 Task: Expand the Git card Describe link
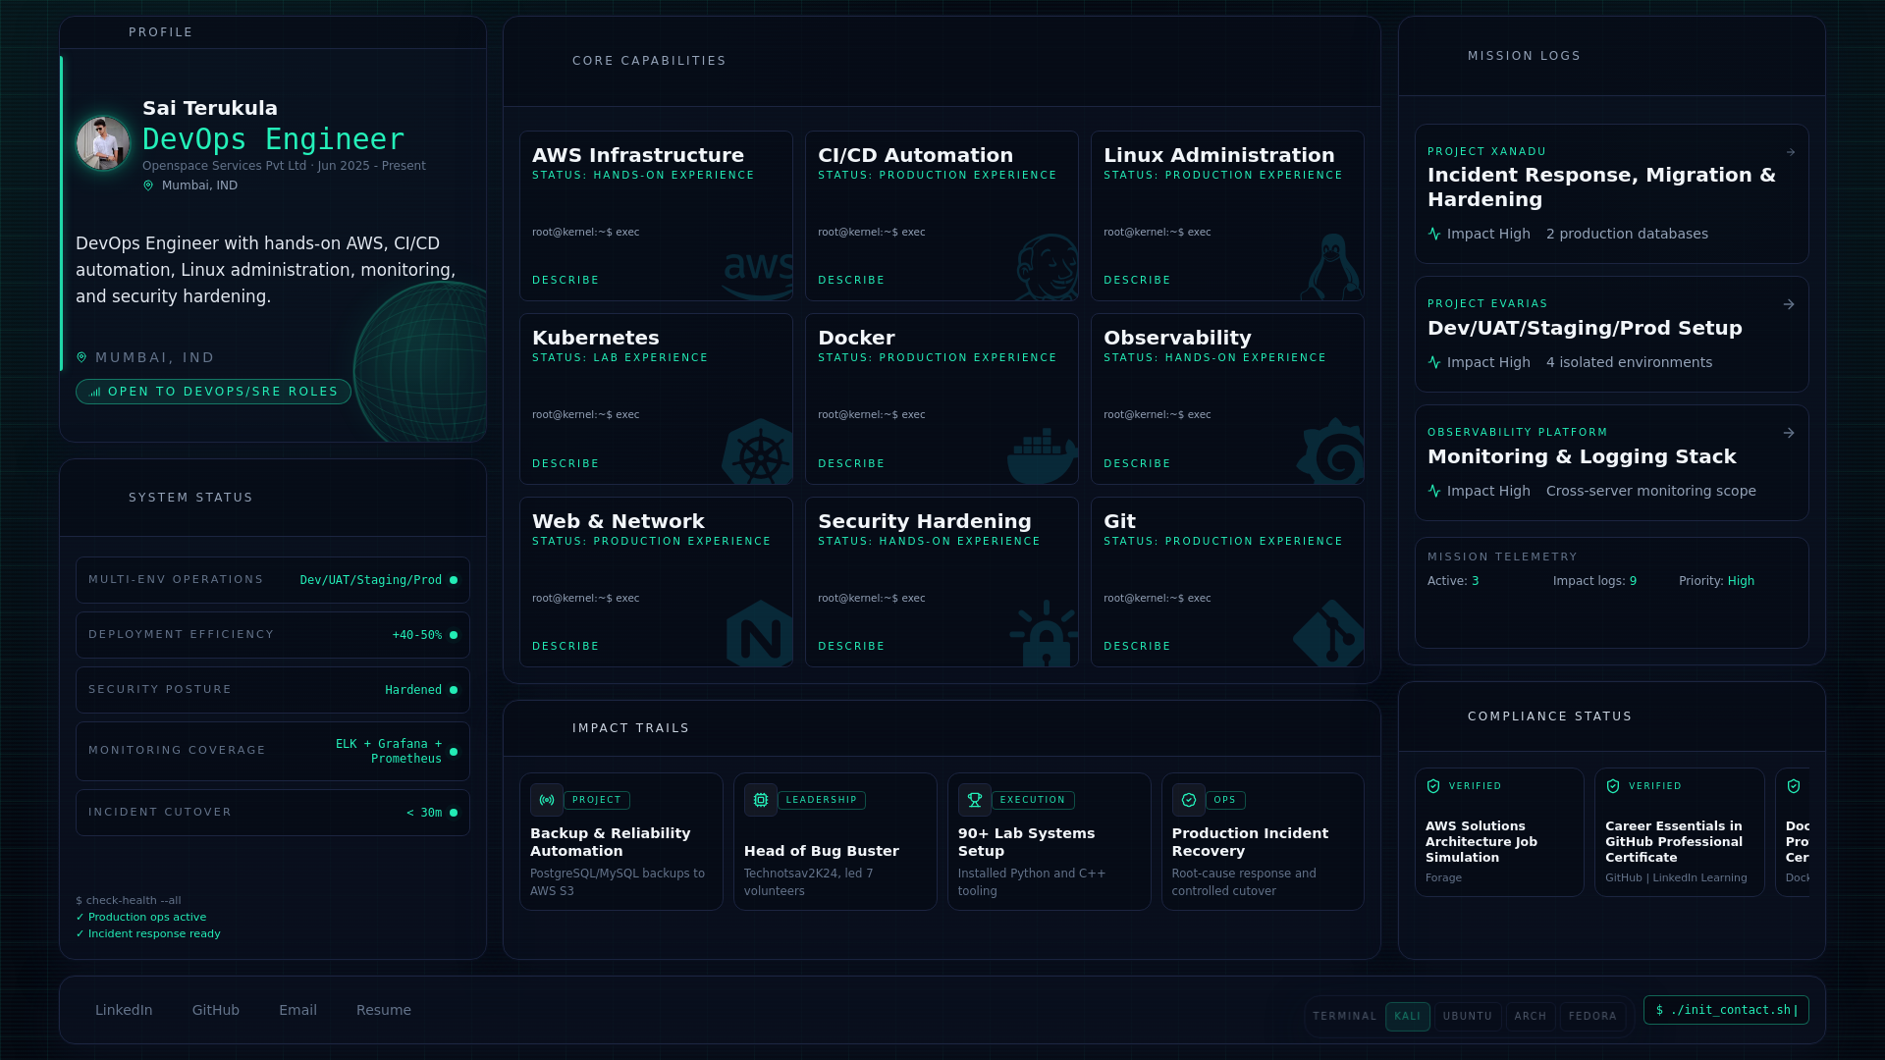tap(1137, 646)
